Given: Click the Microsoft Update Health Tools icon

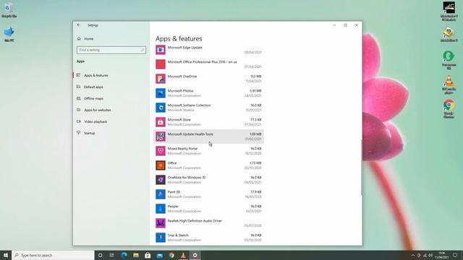Looking at the screenshot, I should (x=161, y=136).
